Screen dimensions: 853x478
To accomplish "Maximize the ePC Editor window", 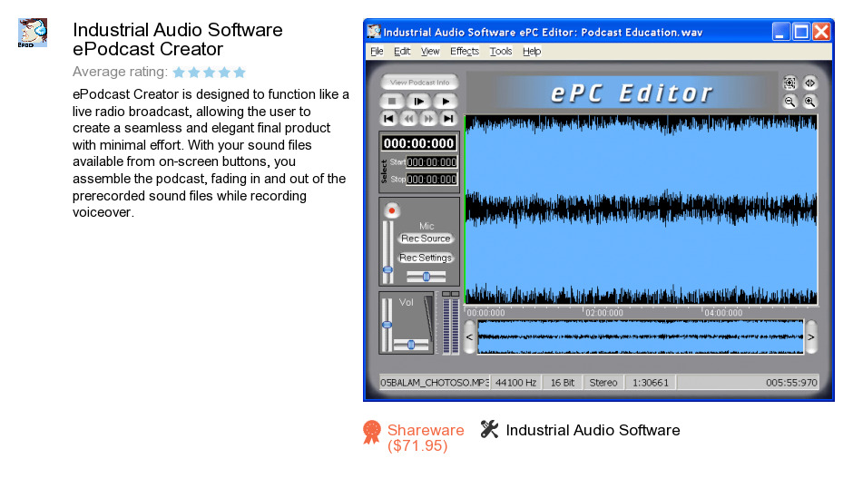I will click(801, 32).
